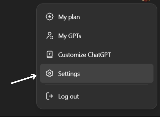Click the "Log out" text label
Viewport: 160px width, 117px height.
click(x=69, y=96)
